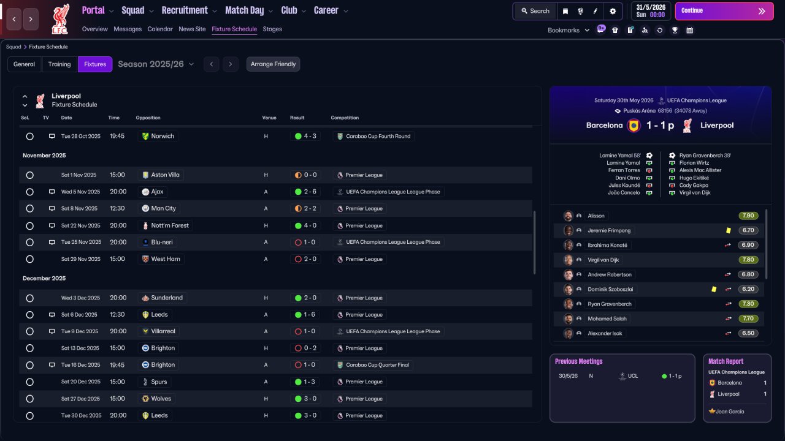This screenshot has height=441, width=785.
Task: Click the calendar shortcut icon
Action: (689, 30)
